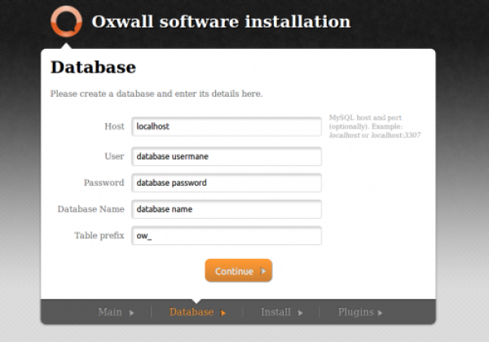Viewport: 489px width, 342px height.
Task: Open the Main step tab
Action: (x=116, y=312)
